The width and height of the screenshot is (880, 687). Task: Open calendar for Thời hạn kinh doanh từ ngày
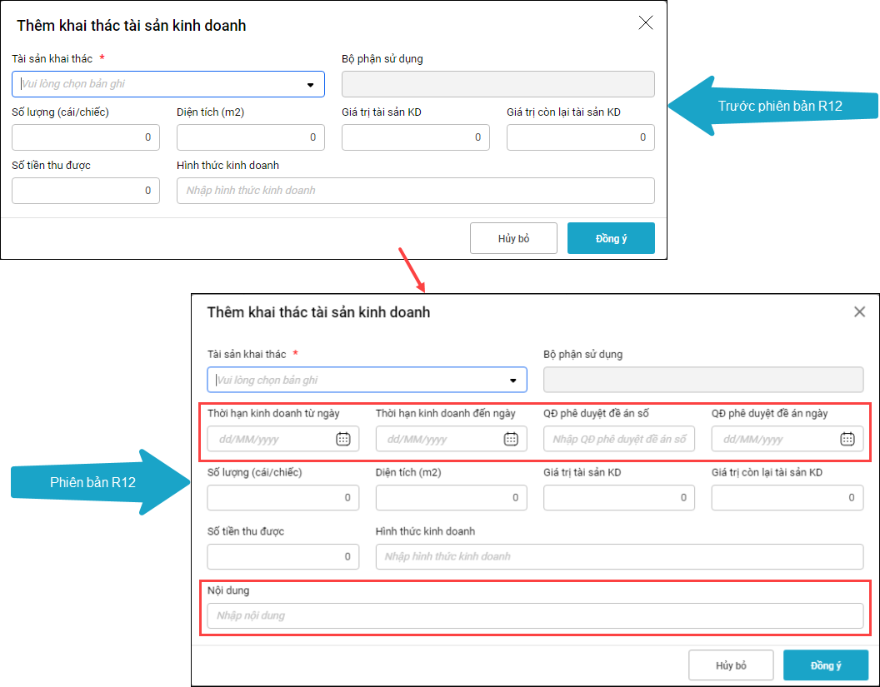click(342, 439)
